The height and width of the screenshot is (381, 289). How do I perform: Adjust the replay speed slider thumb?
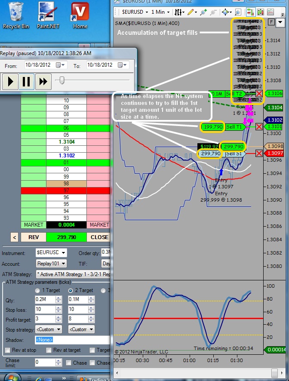(x=62, y=80)
